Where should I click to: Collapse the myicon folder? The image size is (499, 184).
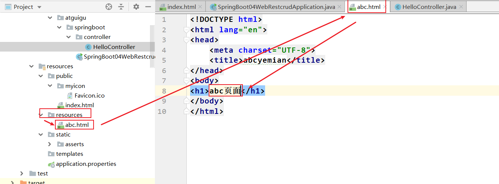click(x=50, y=86)
